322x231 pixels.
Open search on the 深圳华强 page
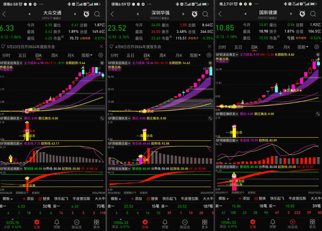click(204, 14)
